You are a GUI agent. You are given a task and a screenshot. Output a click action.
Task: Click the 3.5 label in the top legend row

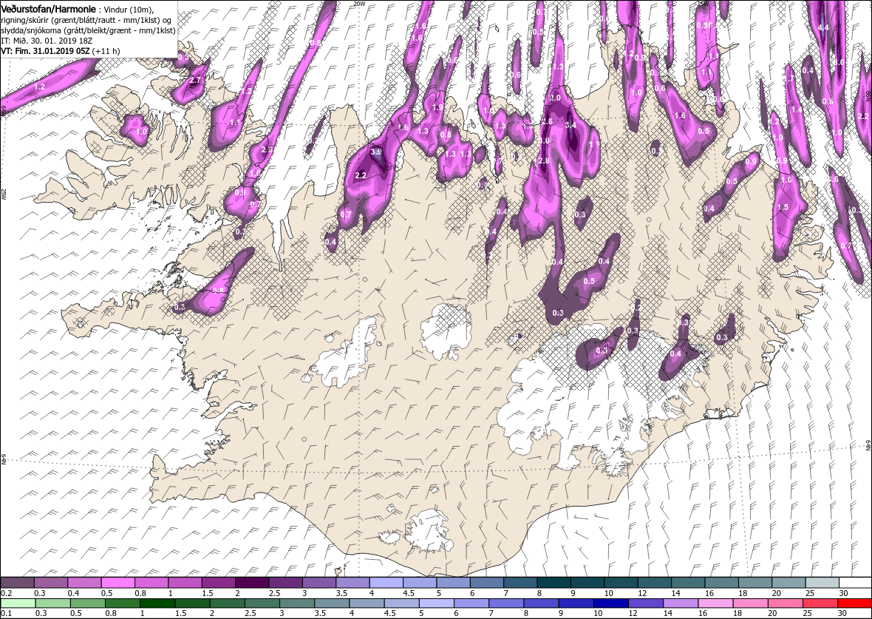pyautogui.click(x=341, y=593)
